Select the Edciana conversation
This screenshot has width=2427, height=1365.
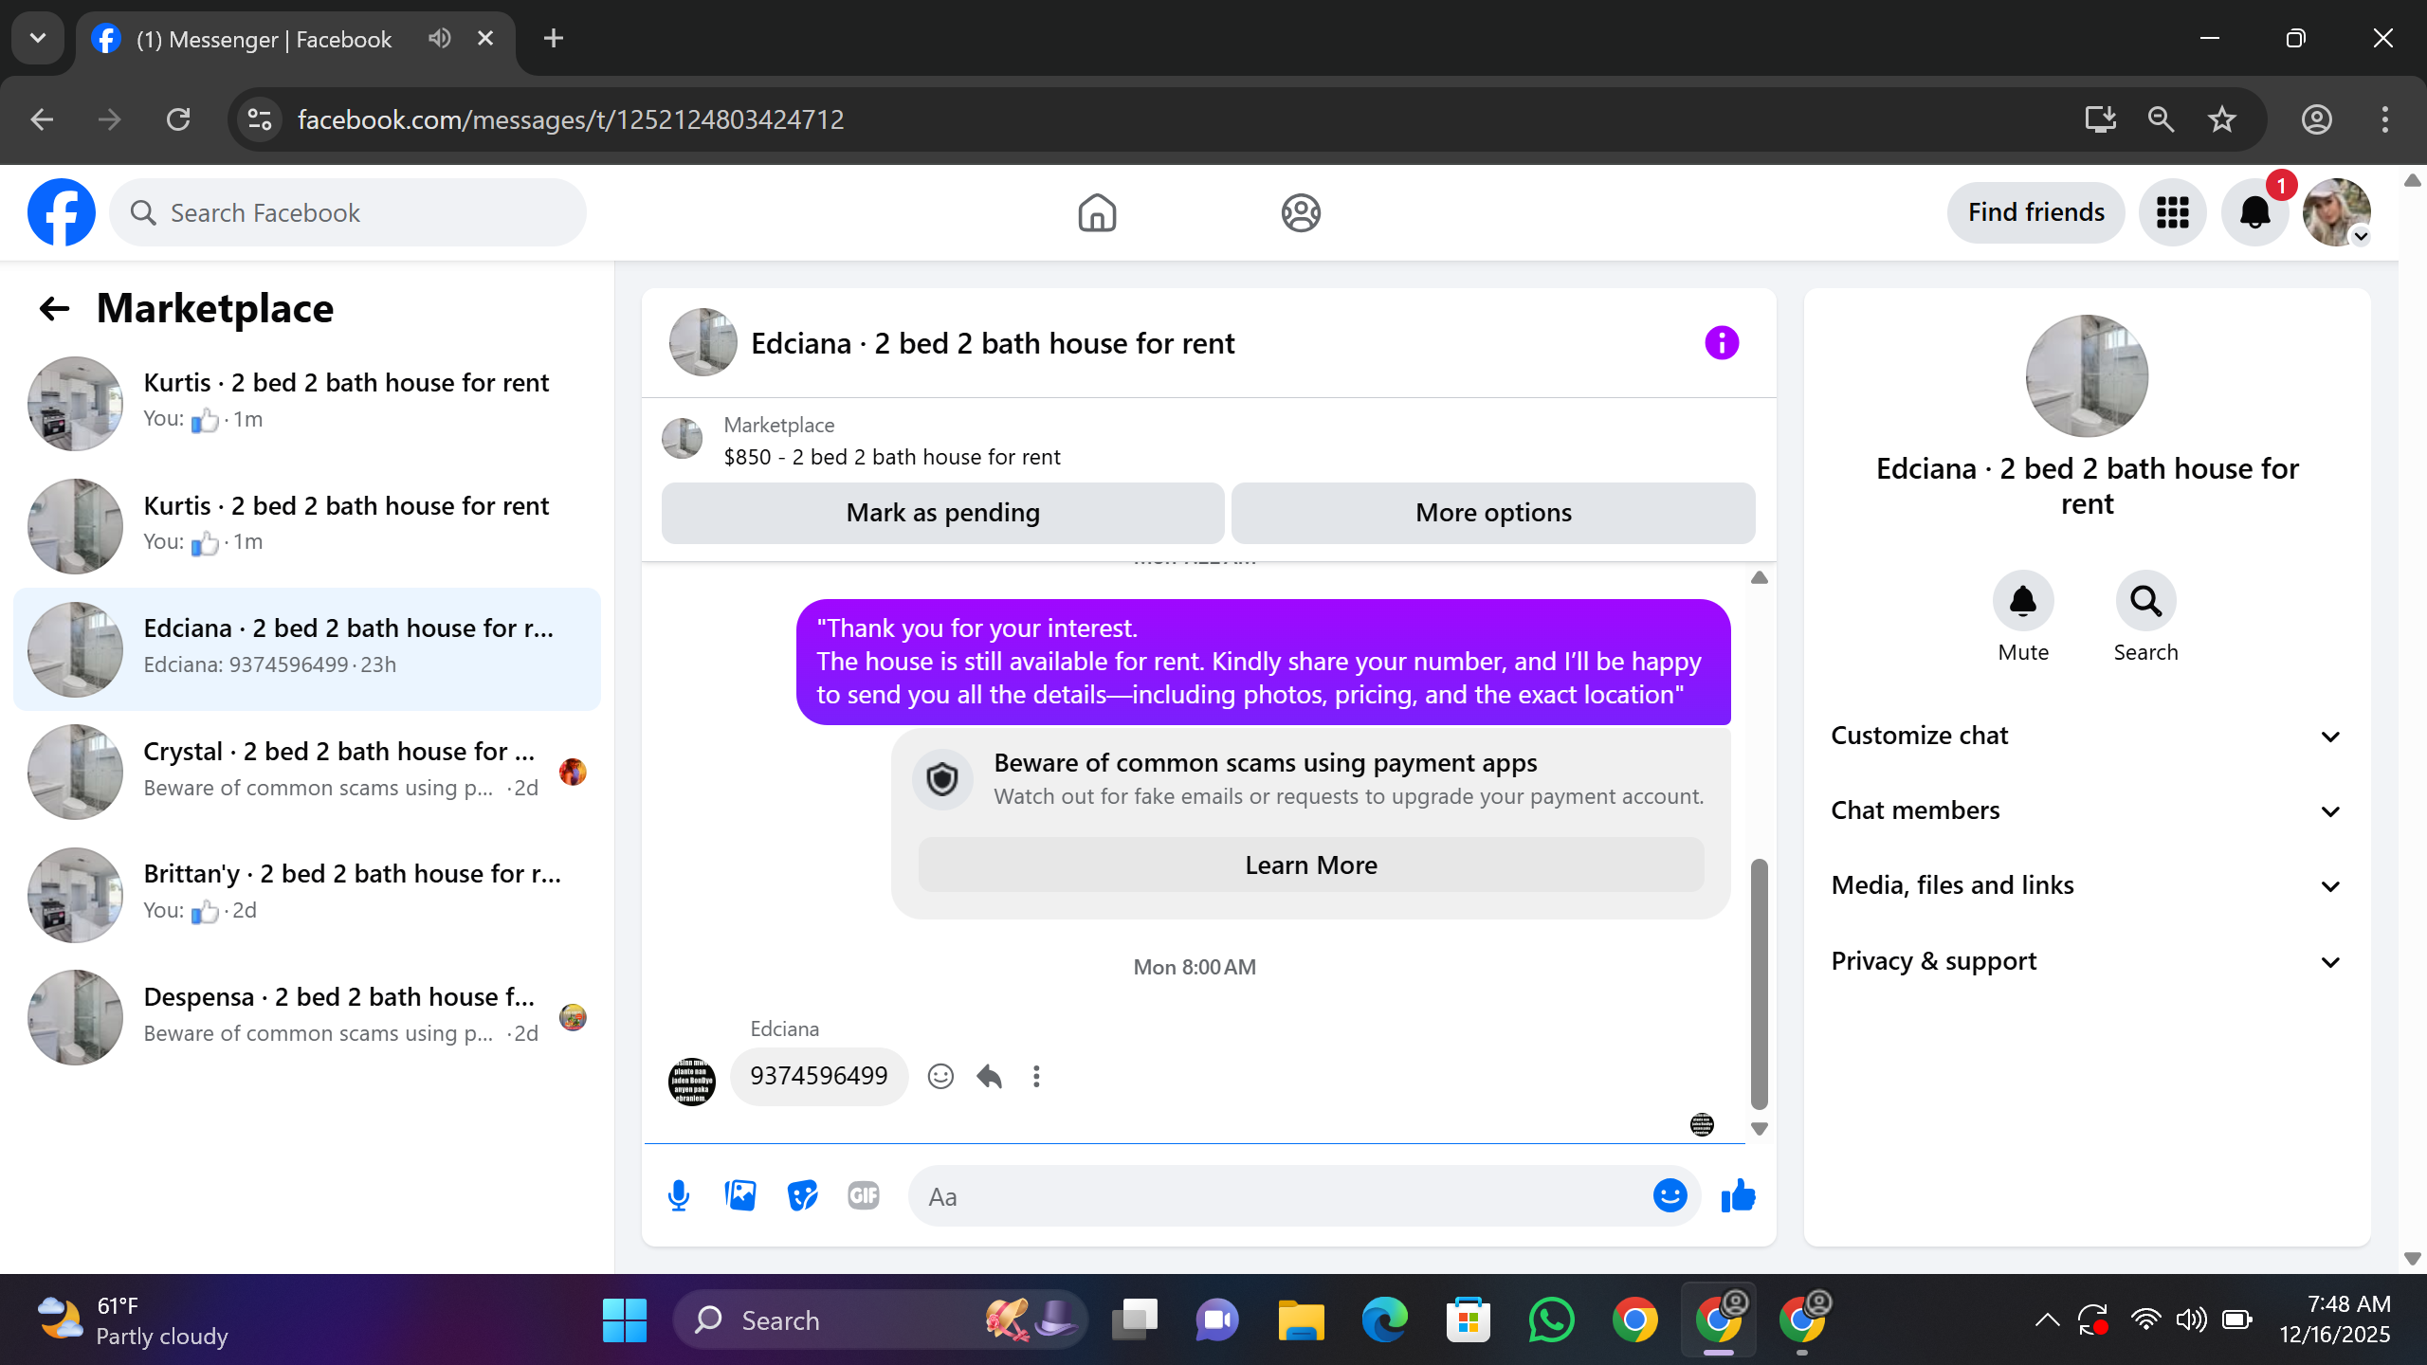(307, 649)
